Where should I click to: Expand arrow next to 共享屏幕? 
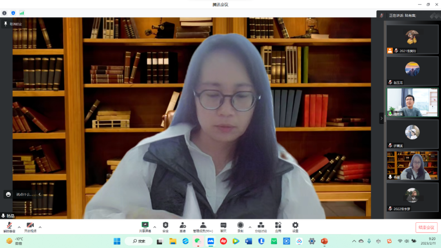pos(154,227)
